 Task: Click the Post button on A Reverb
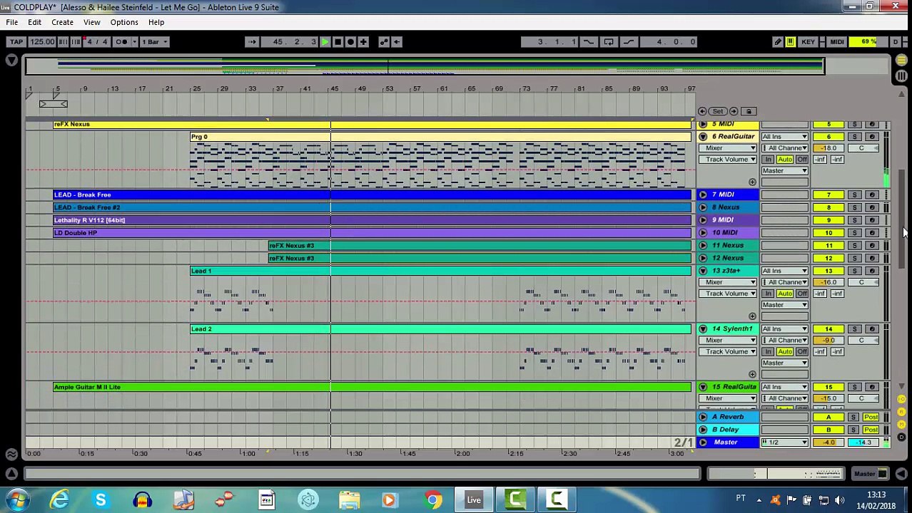[871, 417]
